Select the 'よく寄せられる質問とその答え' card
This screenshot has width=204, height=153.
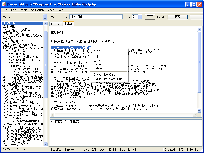tap(22, 35)
